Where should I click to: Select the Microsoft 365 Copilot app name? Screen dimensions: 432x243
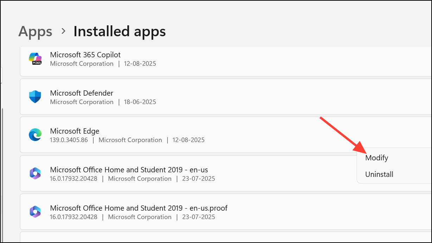[x=85, y=55]
